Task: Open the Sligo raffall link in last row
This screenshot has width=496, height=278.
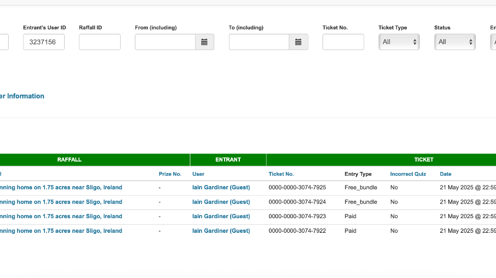Action: (61, 231)
